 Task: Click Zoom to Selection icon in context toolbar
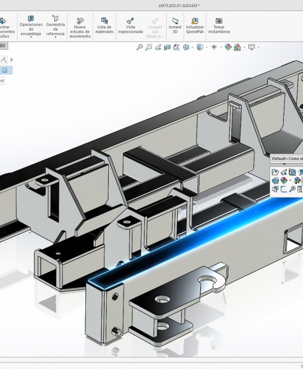coord(292,189)
